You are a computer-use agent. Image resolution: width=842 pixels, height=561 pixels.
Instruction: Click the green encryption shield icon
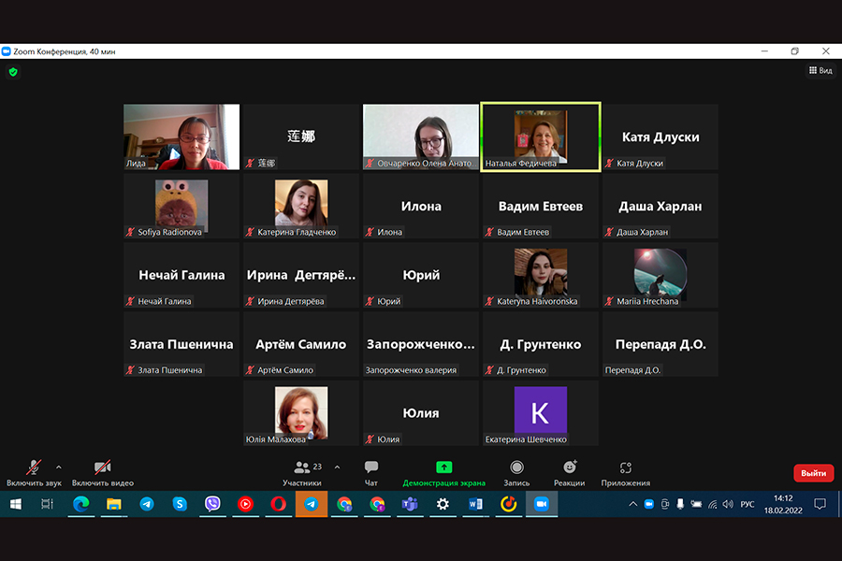tap(13, 71)
